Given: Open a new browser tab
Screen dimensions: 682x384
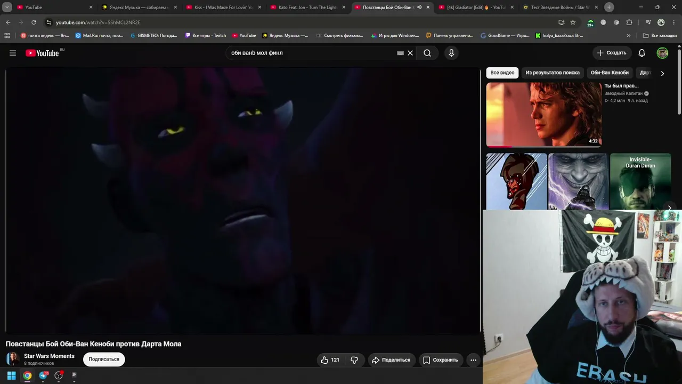Looking at the screenshot, I should pyautogui.click(x=609, y=7).
